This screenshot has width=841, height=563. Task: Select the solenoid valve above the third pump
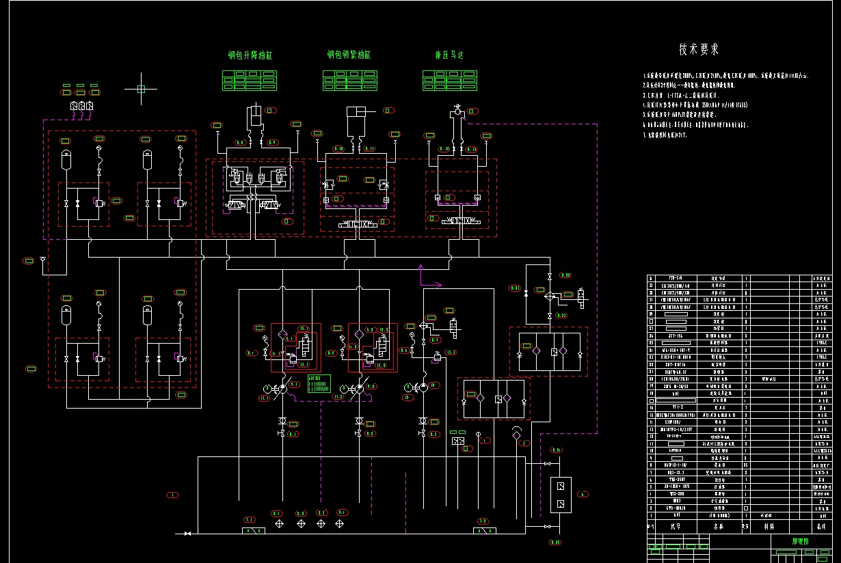453,327
